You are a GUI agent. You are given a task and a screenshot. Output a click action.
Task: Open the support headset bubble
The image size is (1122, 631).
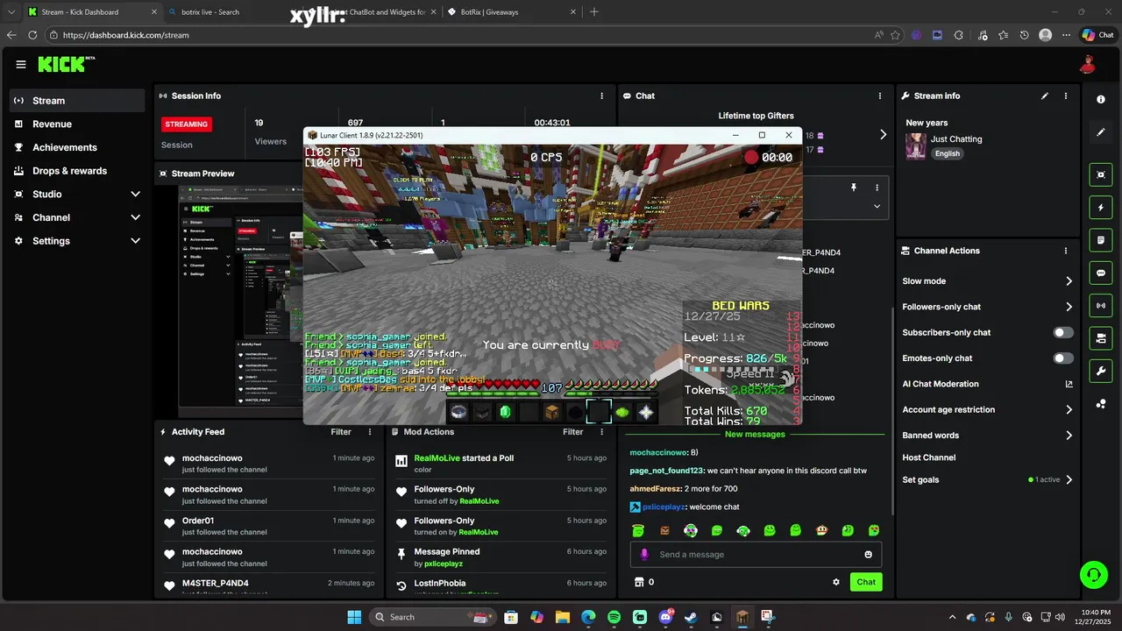coord(1093,575)
